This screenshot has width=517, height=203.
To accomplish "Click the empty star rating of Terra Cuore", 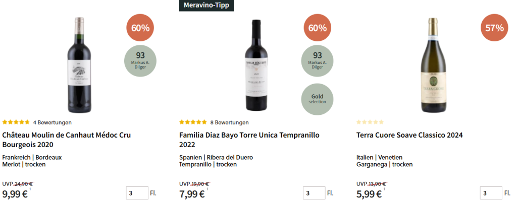I will [370, 122].
